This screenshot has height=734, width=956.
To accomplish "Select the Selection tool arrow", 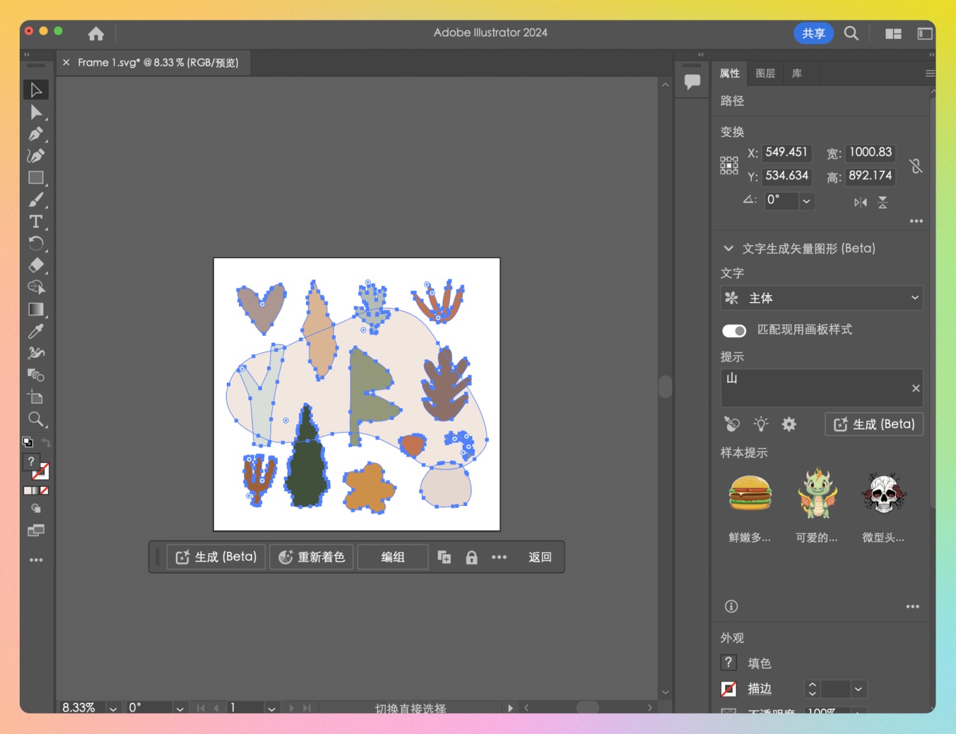I will pyautogui.click(x=36, y=90).
